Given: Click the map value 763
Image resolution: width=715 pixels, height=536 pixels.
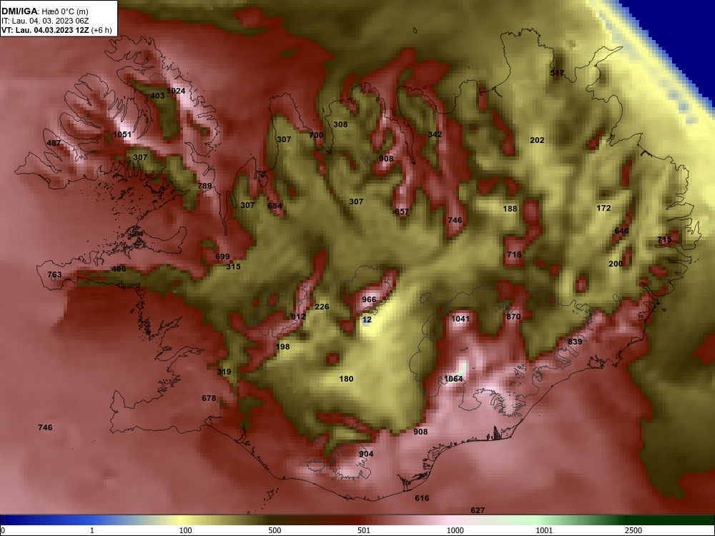Looking at the screenshot, I should coord(55,275).
